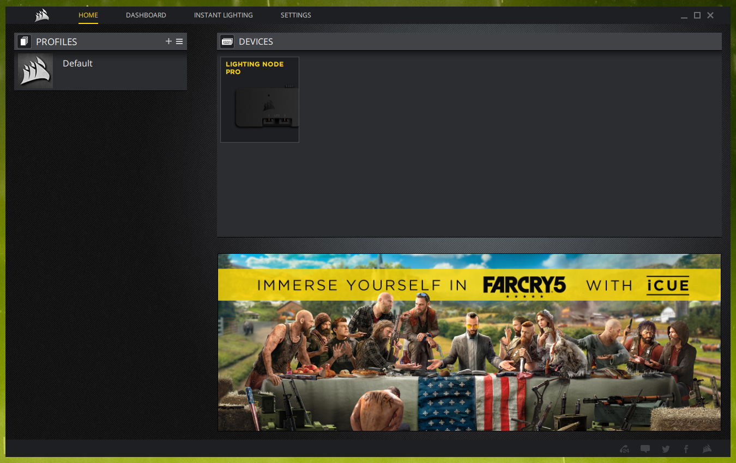Click the Profiles panel pages icon
The height and width of the screenshot is (463, 736).
[24, 41]
